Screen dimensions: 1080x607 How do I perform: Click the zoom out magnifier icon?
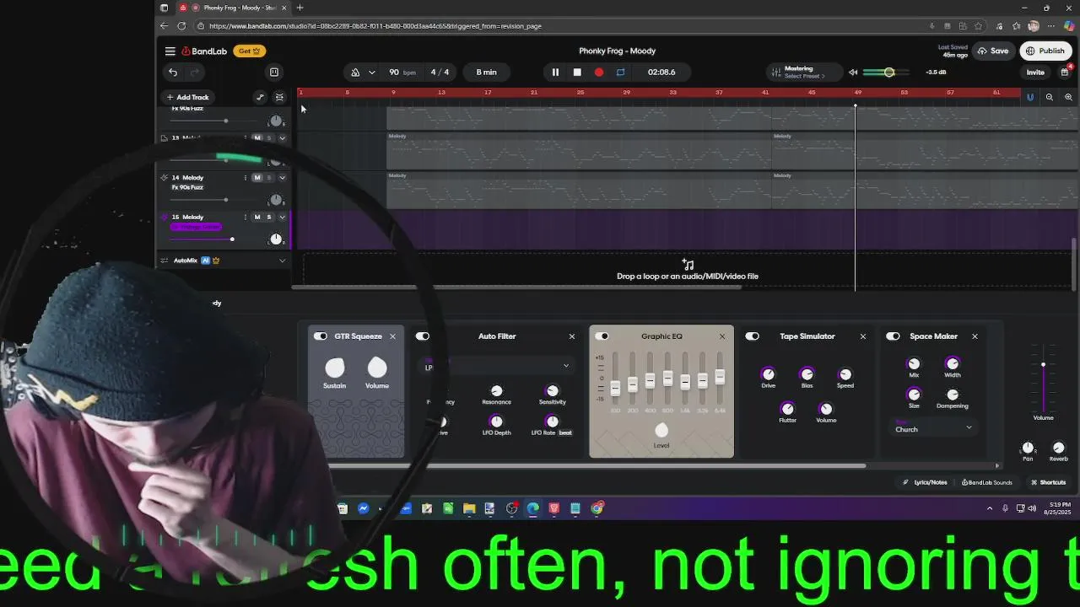[1050, 97]
